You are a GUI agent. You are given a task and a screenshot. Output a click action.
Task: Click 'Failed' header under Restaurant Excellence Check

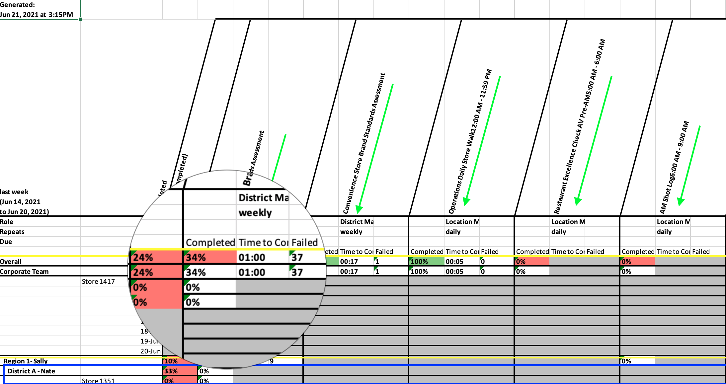click(602, 252)
